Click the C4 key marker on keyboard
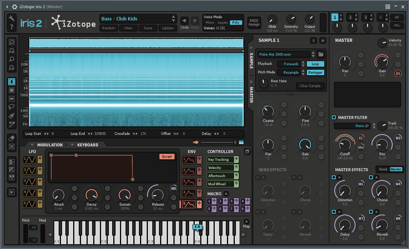Screen dimensions: 409x249 point(197,227)
